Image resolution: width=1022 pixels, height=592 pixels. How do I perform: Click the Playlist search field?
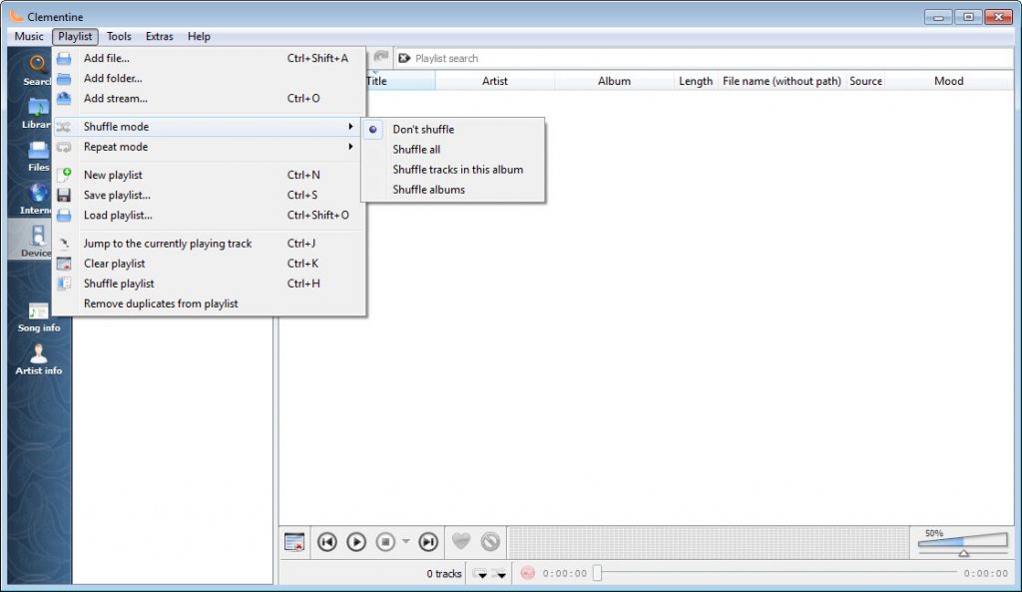point(704,58)
